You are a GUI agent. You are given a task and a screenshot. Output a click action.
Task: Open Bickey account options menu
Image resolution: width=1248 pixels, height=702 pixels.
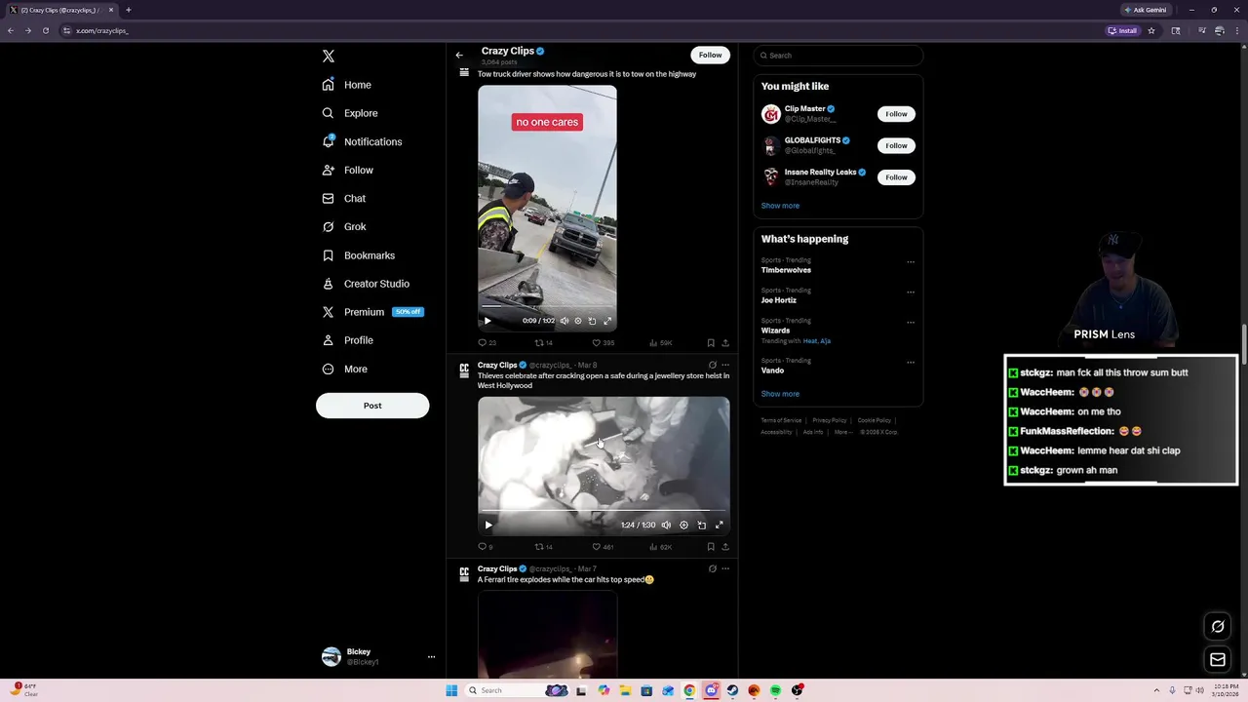coord(431,657)
